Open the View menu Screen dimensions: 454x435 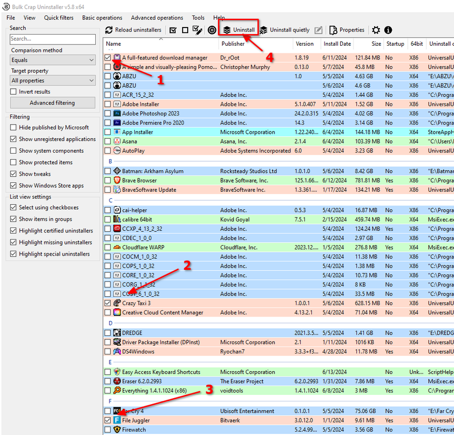[29, 18]
